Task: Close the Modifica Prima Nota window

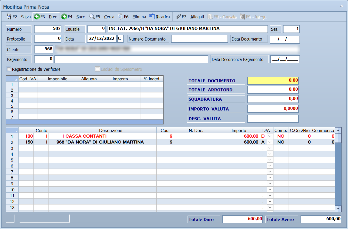Action: tap(342, 6)
